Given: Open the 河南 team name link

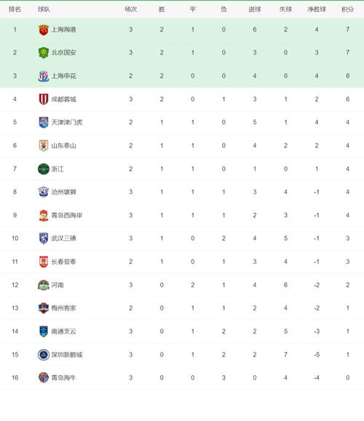Looking at the screenshot, I should point(58,285).
